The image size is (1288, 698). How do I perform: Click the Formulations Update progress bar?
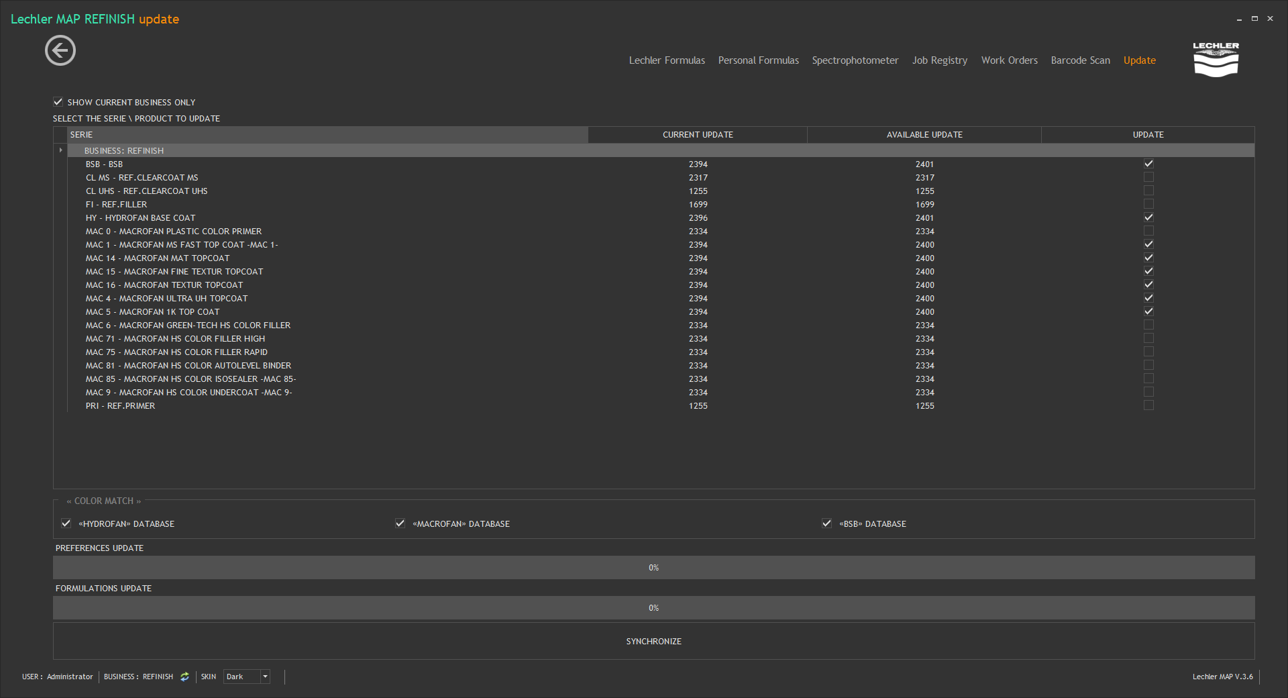tap(654, 608)
